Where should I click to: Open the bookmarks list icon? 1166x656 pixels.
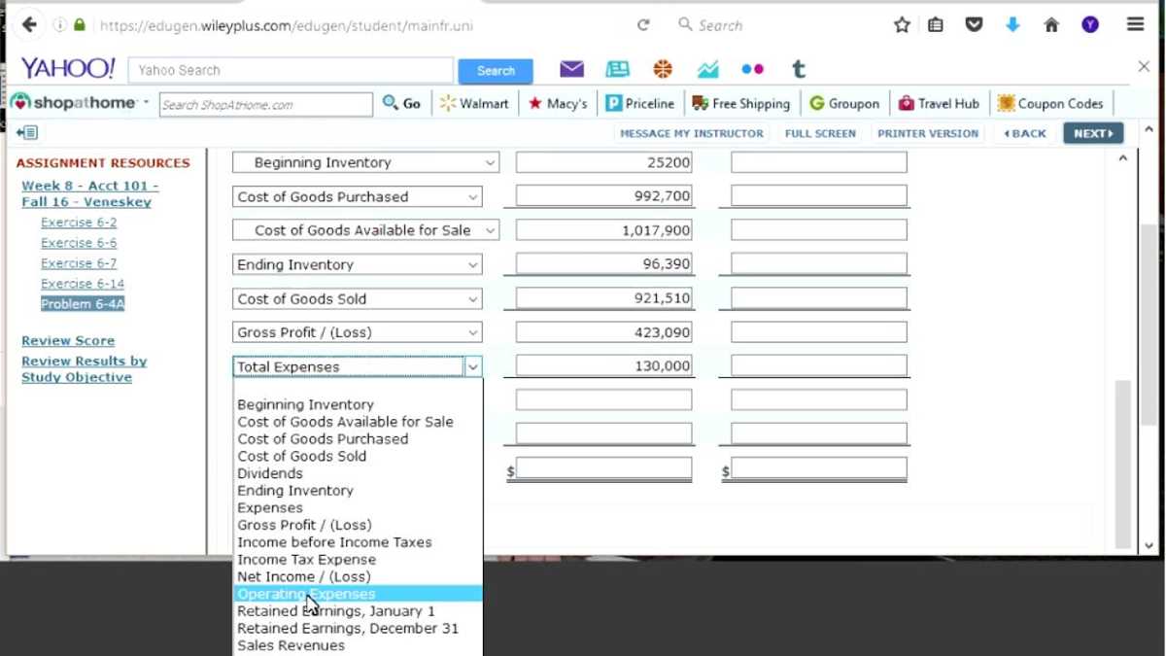click(x=936, y=25)
